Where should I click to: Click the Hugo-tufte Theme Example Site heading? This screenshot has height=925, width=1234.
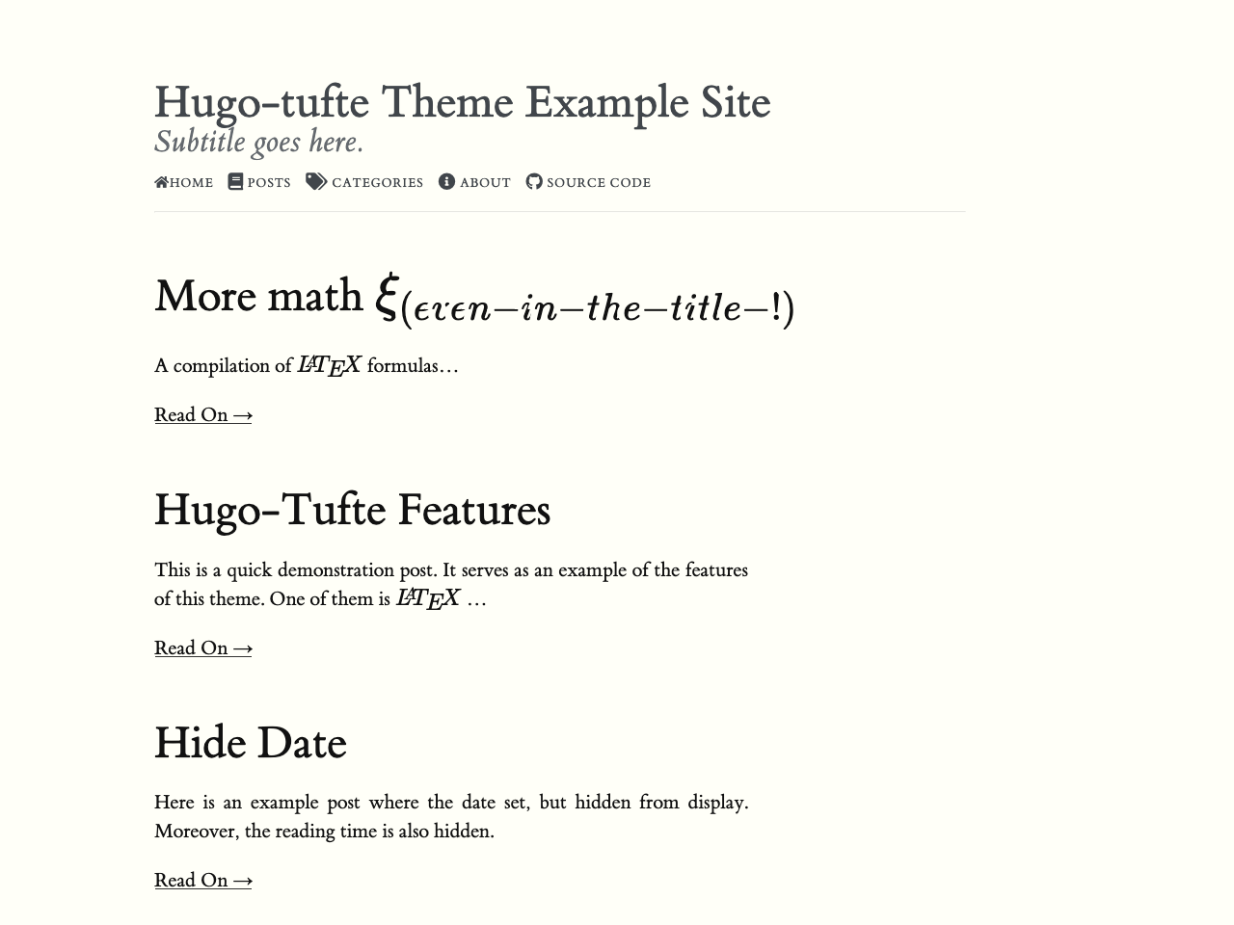coord(462,101)
